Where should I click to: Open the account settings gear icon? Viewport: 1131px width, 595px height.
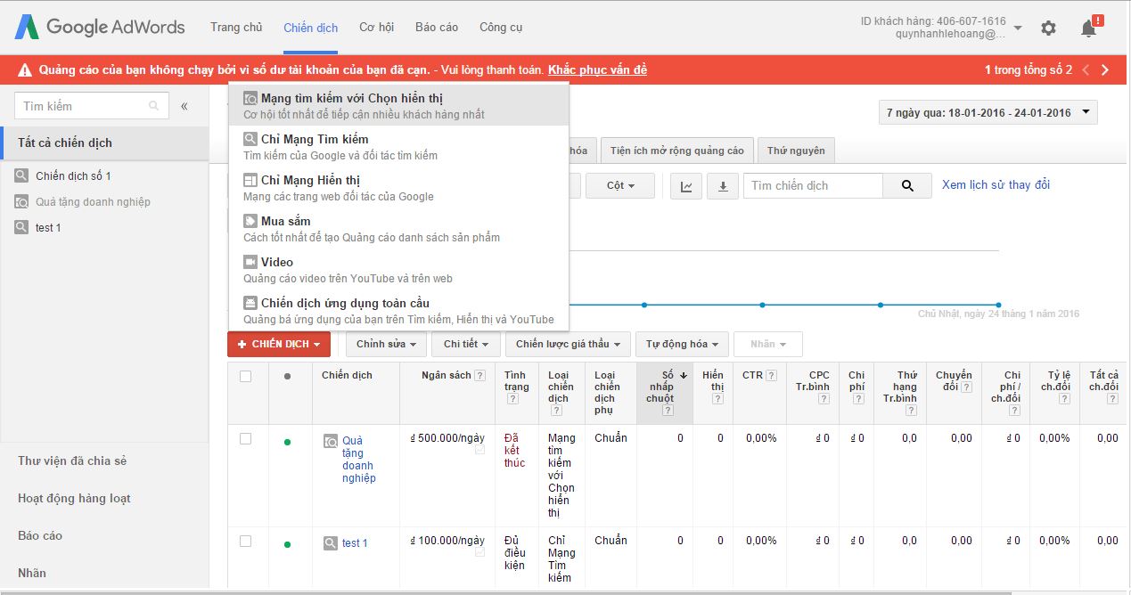click(x=1048, y=28)
